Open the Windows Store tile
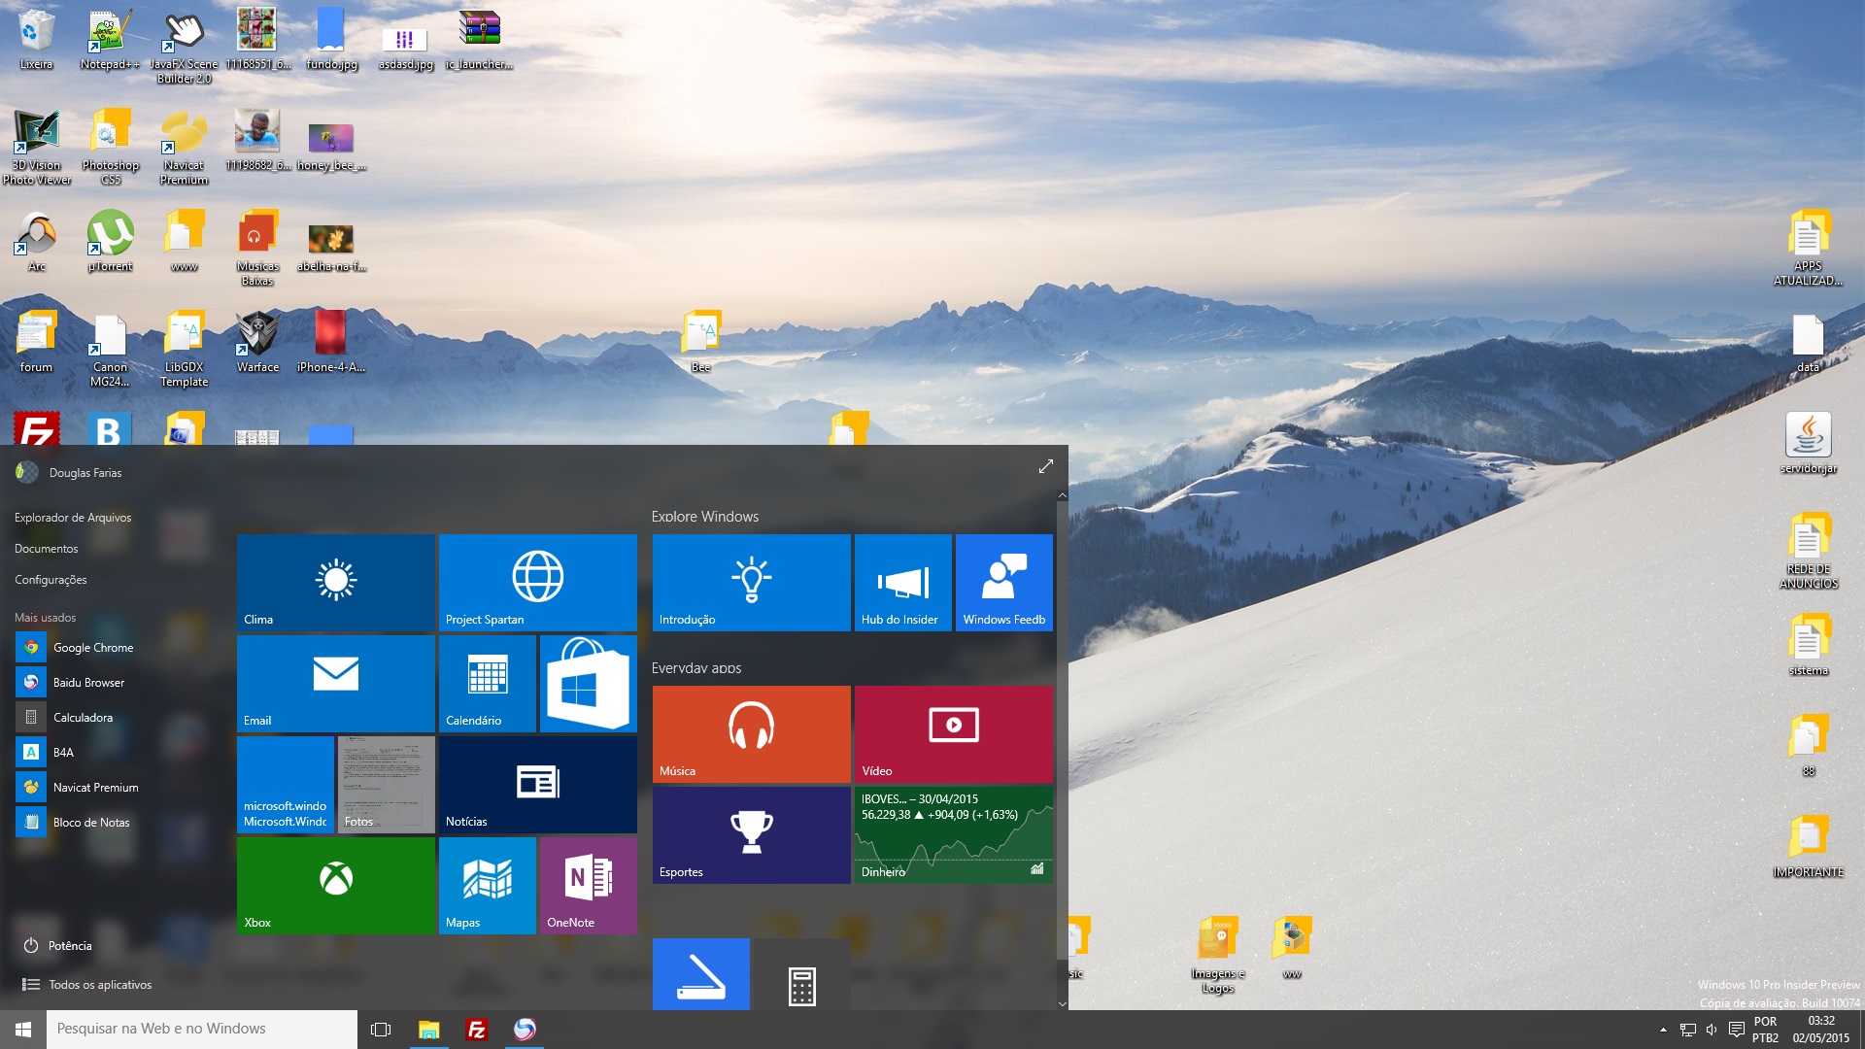The image size is (1865, 1049). 588,683
